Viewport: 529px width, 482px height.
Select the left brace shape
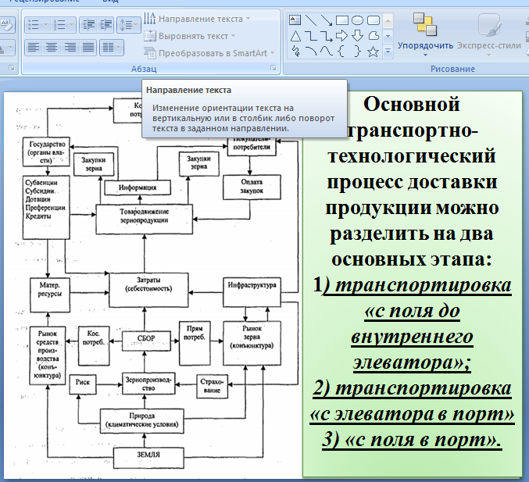pos(341,52)
